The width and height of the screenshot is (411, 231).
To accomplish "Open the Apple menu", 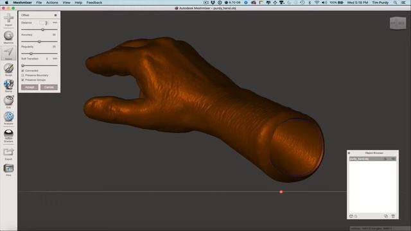I will pyautogui.click(x=6, y=3).
